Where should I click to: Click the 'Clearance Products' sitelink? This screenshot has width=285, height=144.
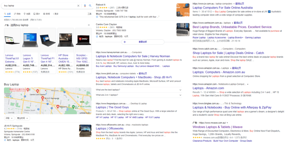pyautogui.click(x=202, y=141)
